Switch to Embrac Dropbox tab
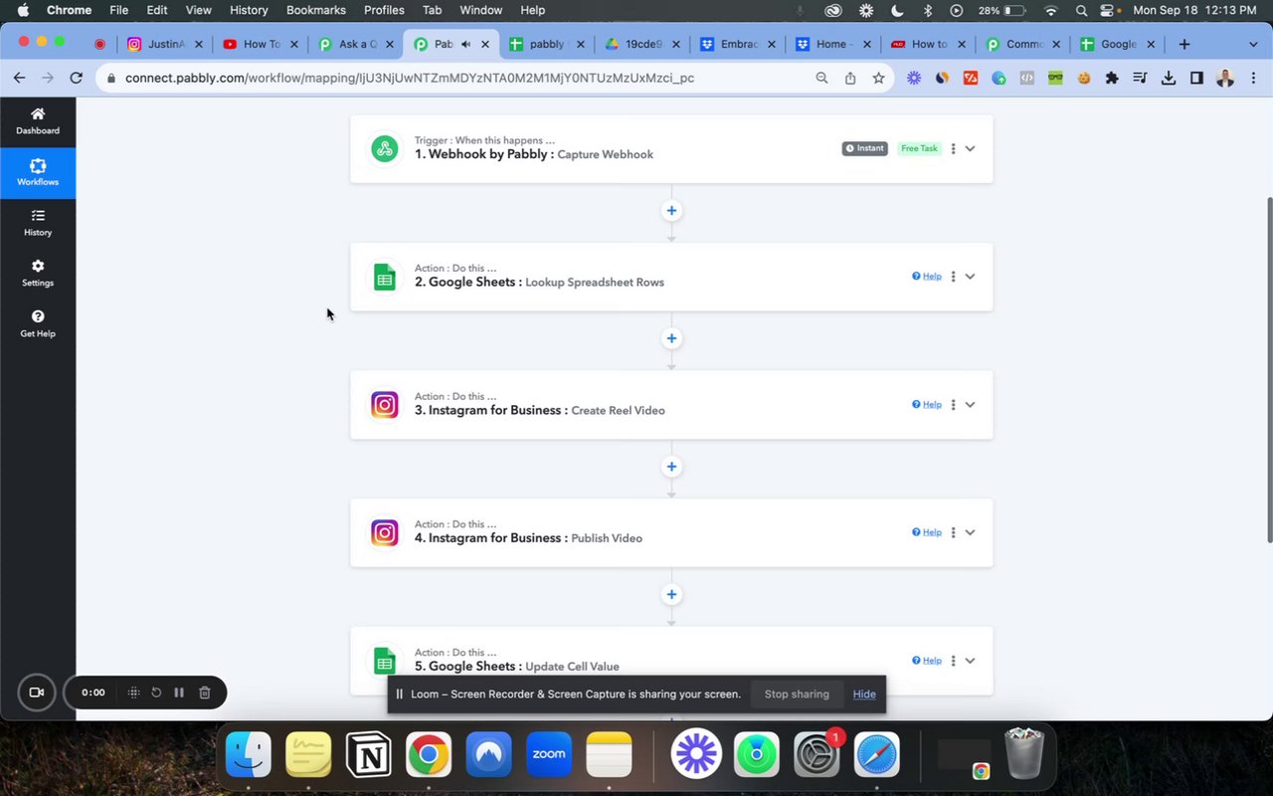This screenshot has width=1273, height=796. [x=738, y=44]
